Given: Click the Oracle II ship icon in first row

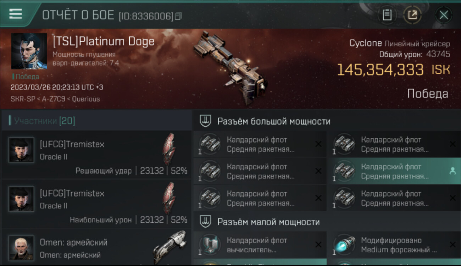Looking at the screenshot, I should point(169,149).
